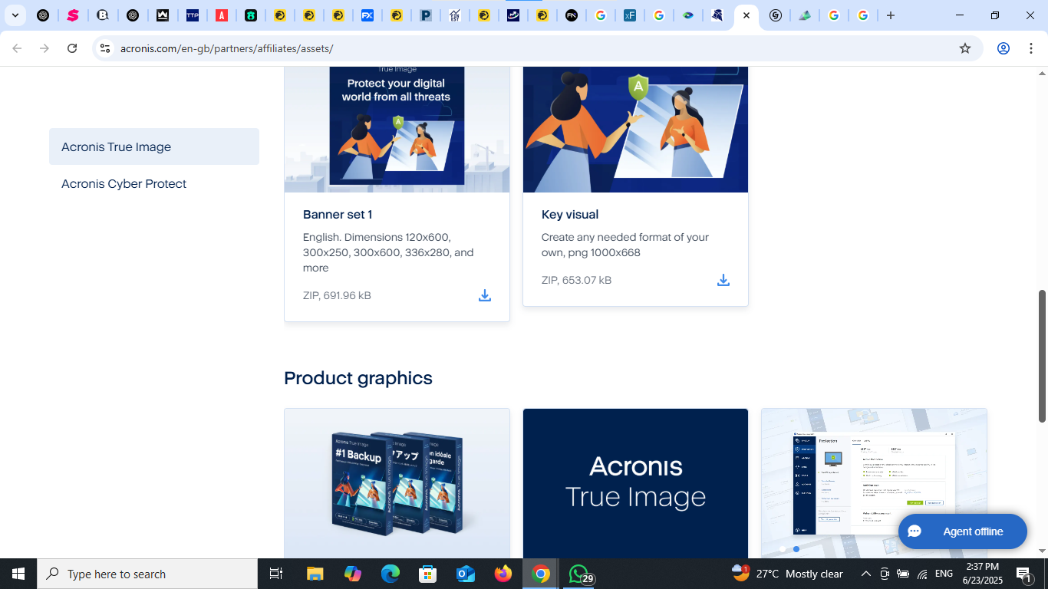Open the Acronis True Image logo thumbnail
This screenshot has height=589, width=1048.
(x=635, y=483)
